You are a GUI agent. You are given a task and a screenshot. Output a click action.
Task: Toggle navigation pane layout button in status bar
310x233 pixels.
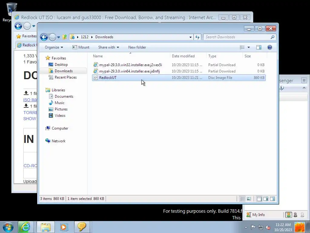[x=259, y=199]
